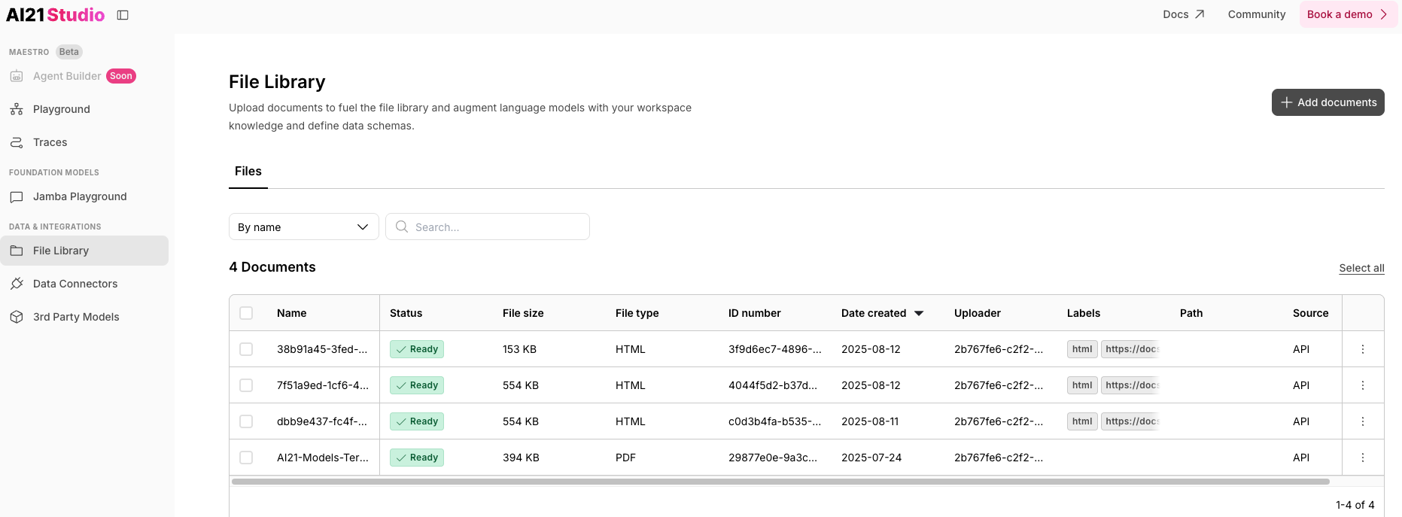Open the Traces menu item
This screenshot has width=1402, height=517.
click(84, 142)
